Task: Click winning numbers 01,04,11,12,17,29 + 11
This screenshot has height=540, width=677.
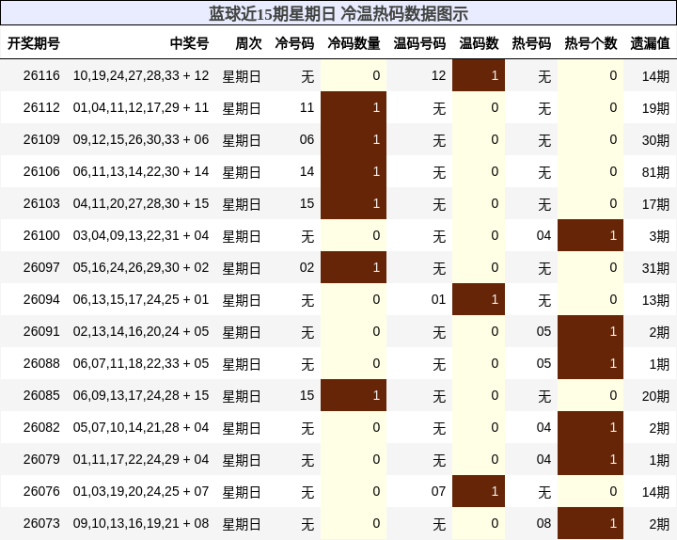Action: pos(141,107)
